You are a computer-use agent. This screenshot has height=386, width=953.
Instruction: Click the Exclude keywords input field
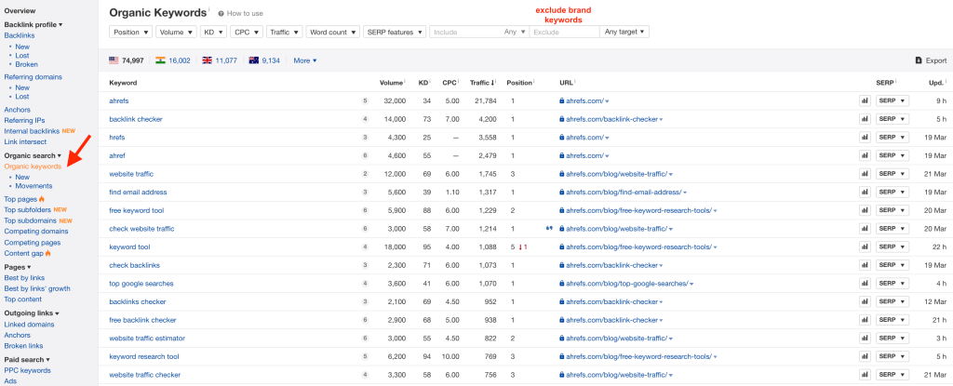click(565, 32)
